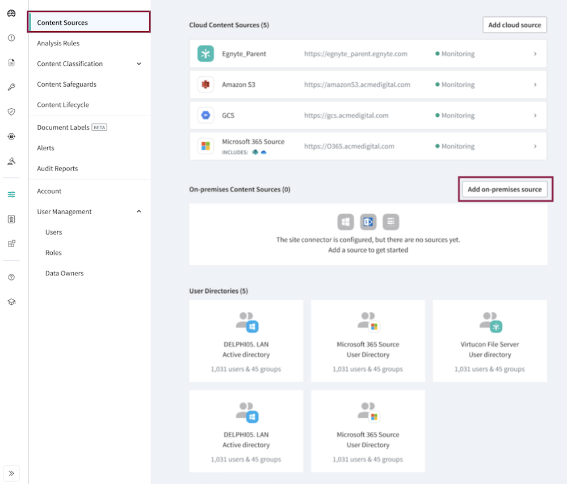Screen dimensions: 567x484
Task: Click the Egnyte_Parent source logo icon
Action: [x=205, y=54]
